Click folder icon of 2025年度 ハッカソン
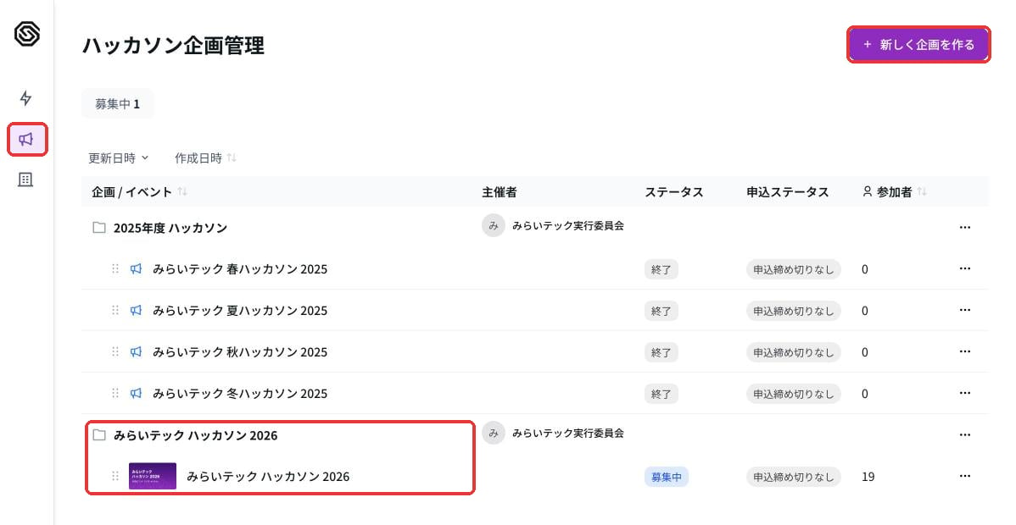The image size is (1016, 525). click(98, 227)
